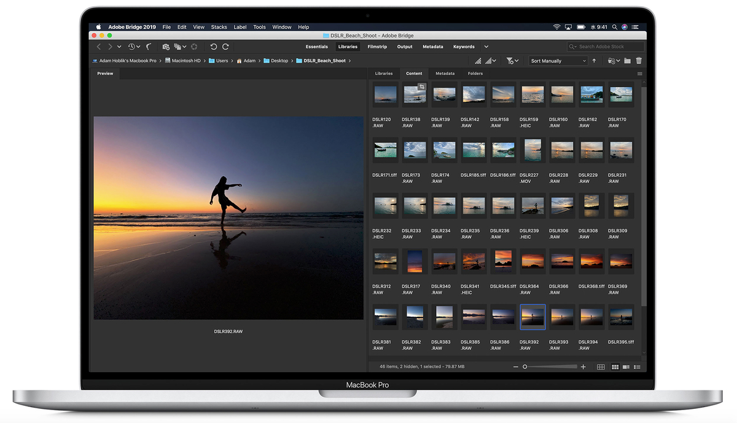Go back with the left arrow navigation icon

(99, 47)
